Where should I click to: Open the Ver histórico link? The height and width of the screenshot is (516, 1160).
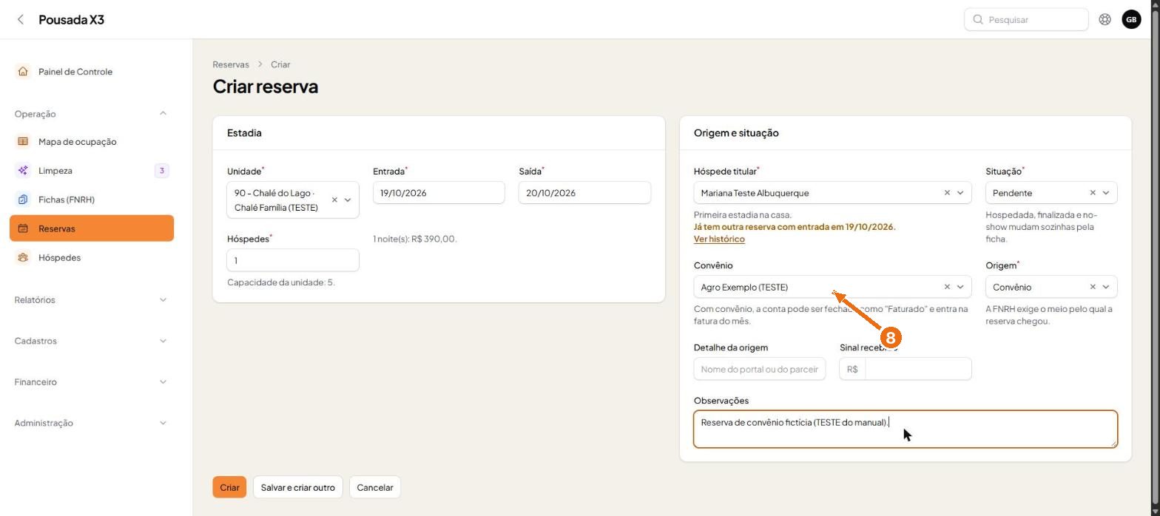719,239
